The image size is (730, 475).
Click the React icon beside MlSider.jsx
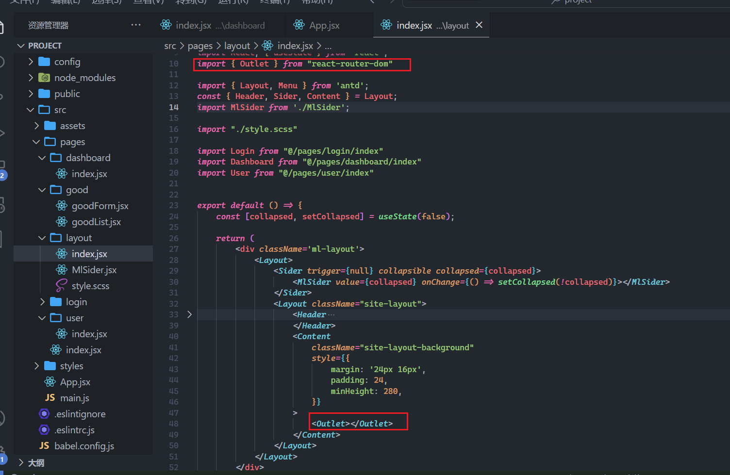pos(62,270)
